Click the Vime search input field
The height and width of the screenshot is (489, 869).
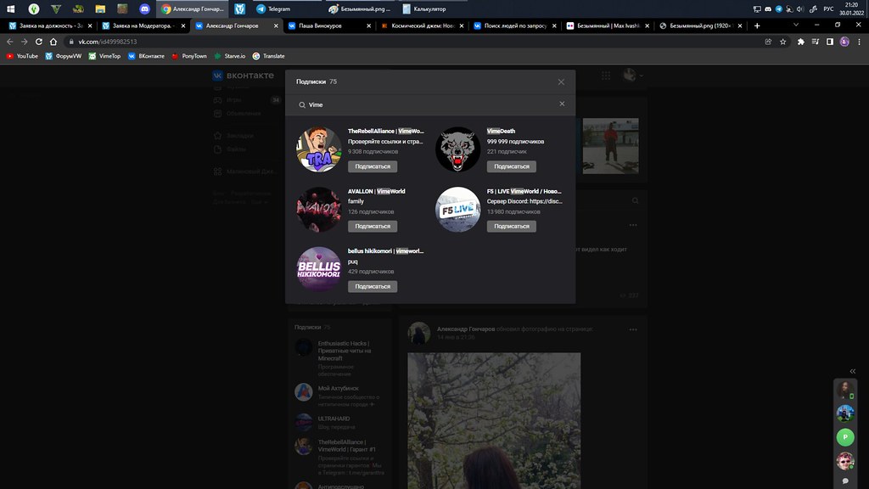(424, 104)
